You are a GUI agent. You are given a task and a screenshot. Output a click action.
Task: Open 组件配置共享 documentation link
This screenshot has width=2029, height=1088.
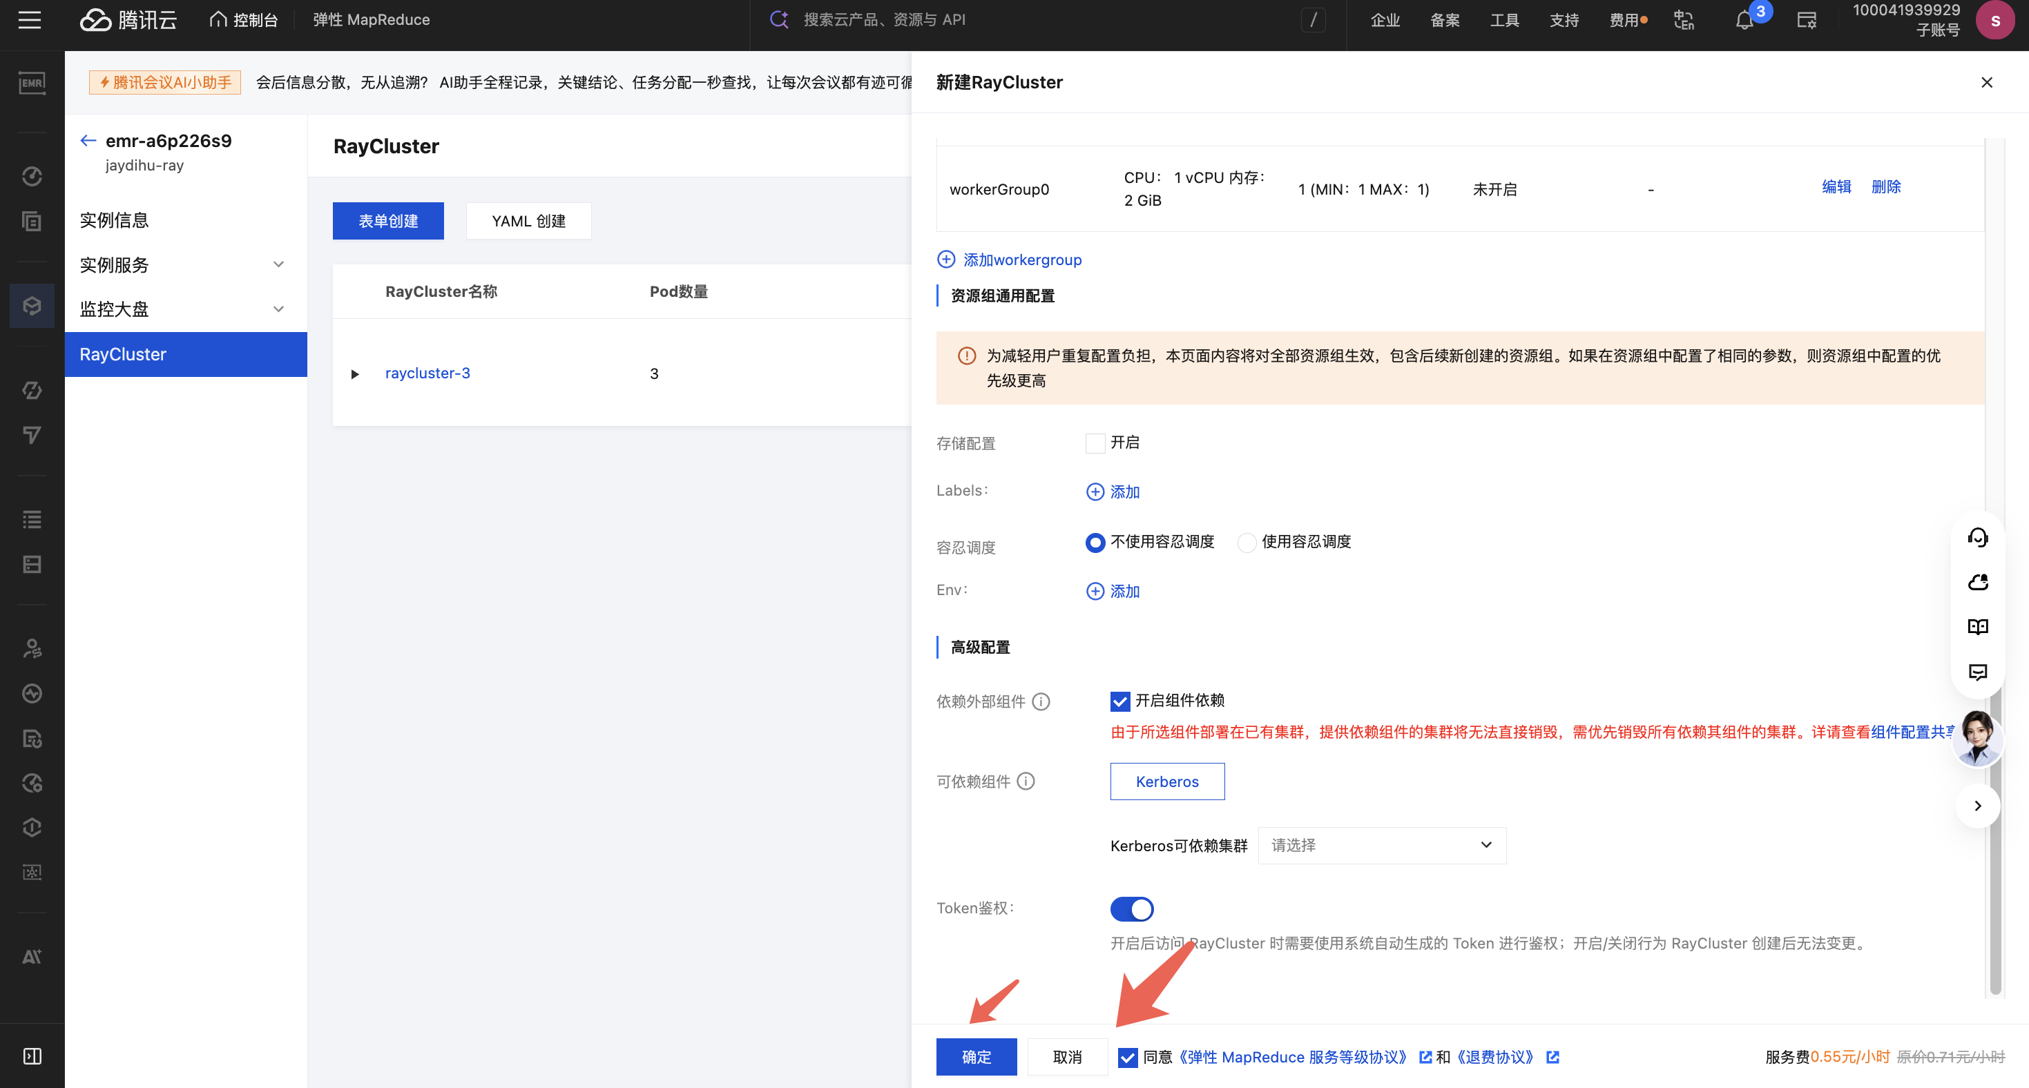pos(1911,732)
